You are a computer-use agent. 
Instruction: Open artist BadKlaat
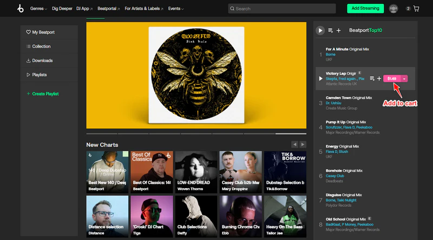point(333,224)
